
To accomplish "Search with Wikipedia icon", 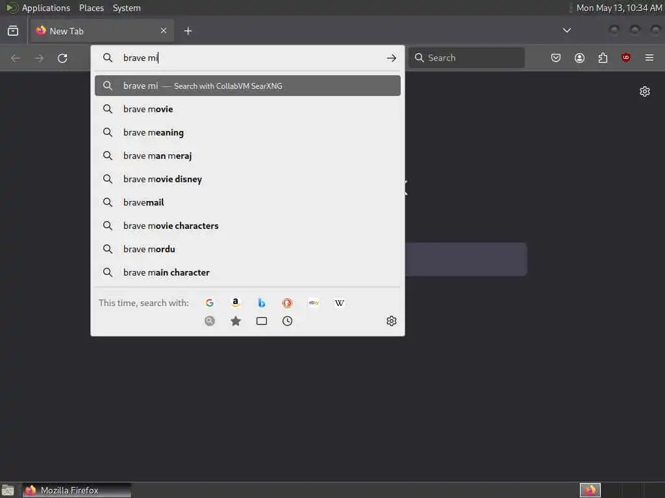I will click(339, 303).
